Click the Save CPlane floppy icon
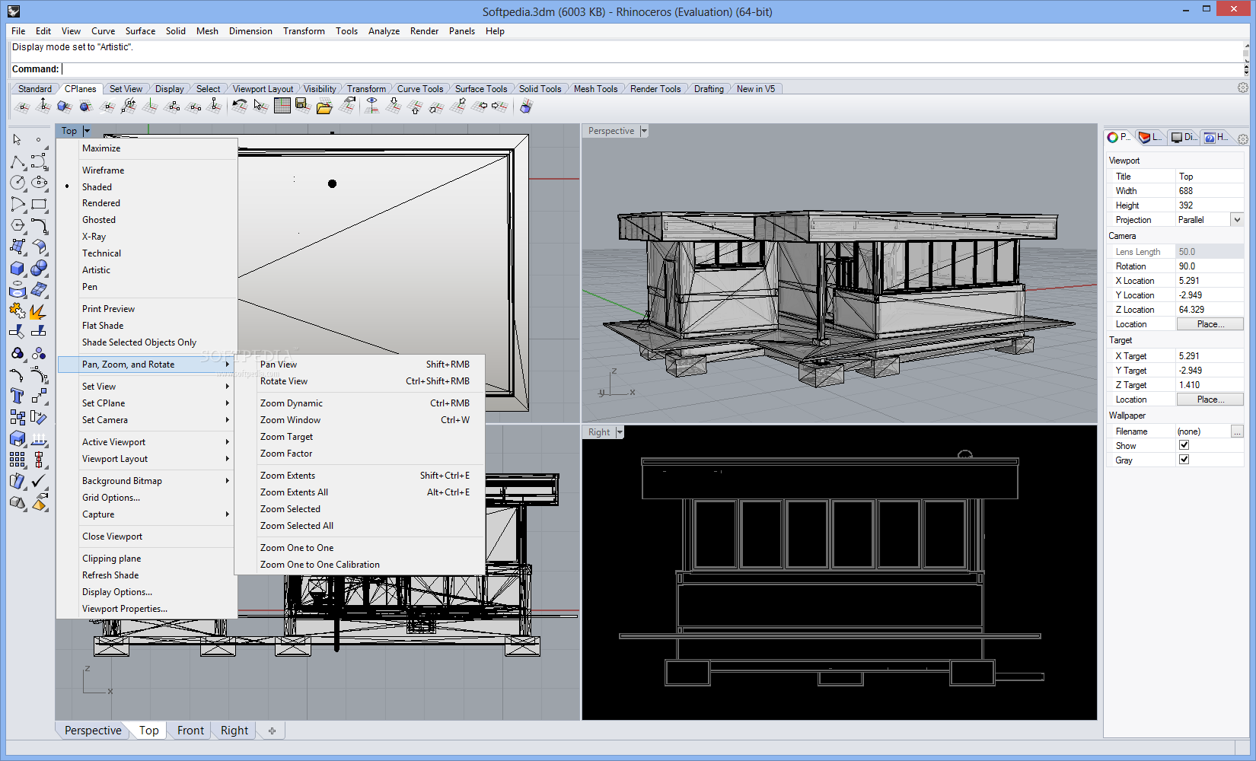This screenshot has width=1256, height=761. [303, 106]
